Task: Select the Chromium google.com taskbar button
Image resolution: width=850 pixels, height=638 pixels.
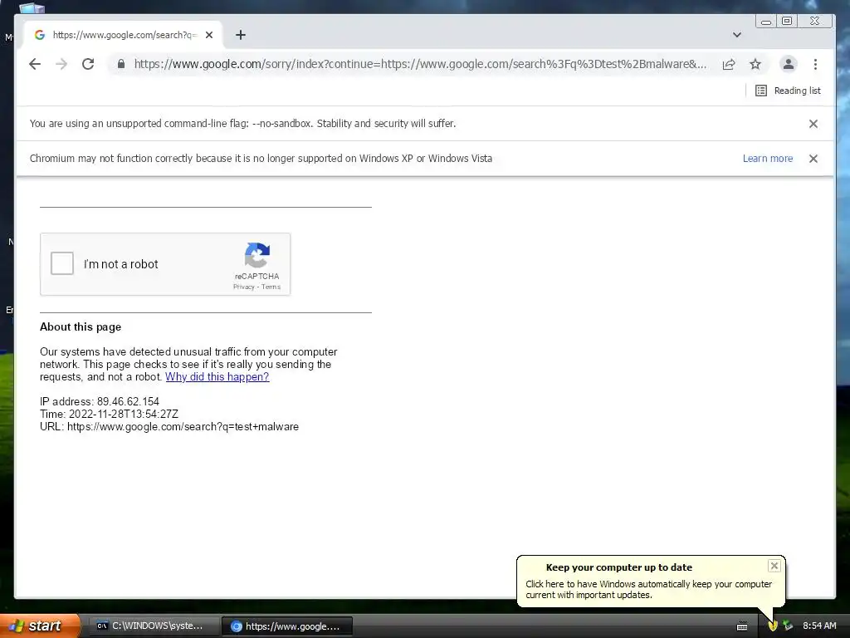Action: tap(288, 626)
